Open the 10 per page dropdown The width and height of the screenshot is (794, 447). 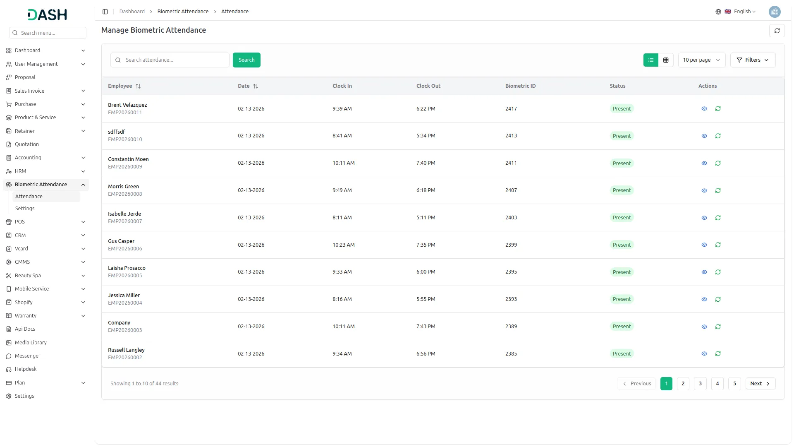tap(701, 60)
